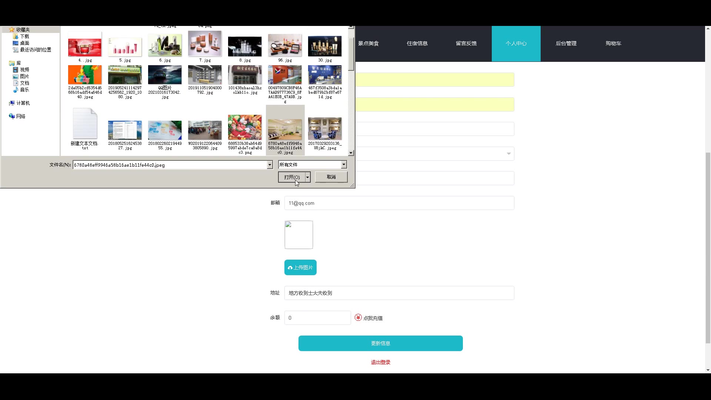The image size is (711, 400).
Task: Select the 视频 library icon
Action: 16,70
